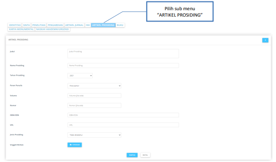Click the Nama Prosiding label
This screenshot has width=276, height=162.
[17, 65]
